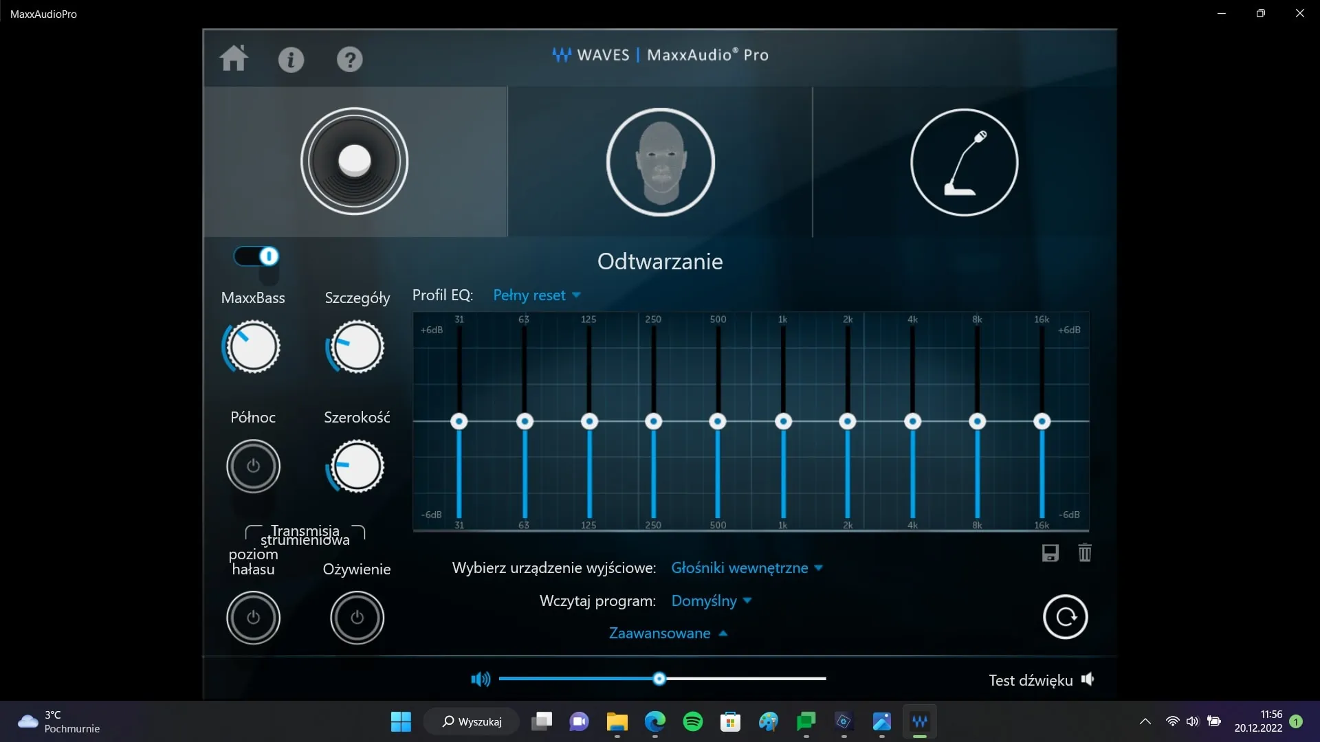The image size is (1320, 742).
Task: Open Microsoft Edge from the taskbar
Action: (655, 721)
